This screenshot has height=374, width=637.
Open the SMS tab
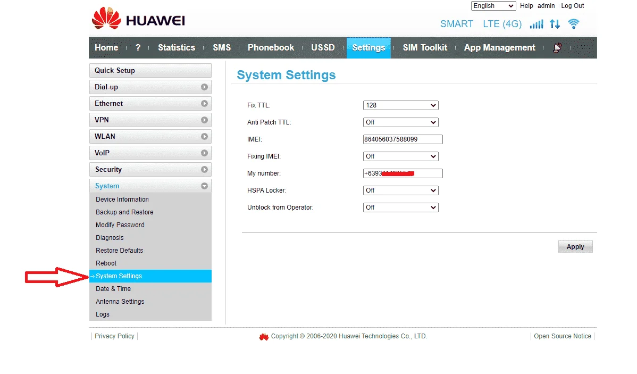click(x=222, y=47)
